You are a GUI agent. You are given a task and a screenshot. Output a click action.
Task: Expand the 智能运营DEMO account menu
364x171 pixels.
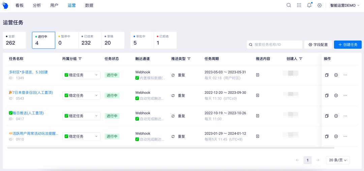pyautogui.click(x=345, y=6)
